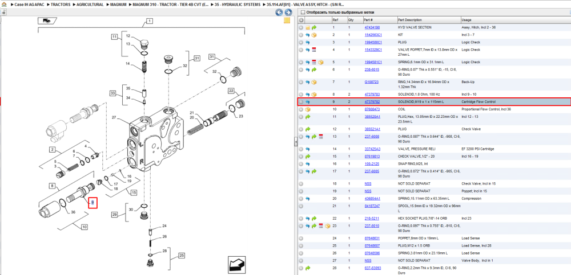This screenshot has height=275, width=571.
Task: Click green arrow icon in row 385521A1
Action: (x=308, y=129)
